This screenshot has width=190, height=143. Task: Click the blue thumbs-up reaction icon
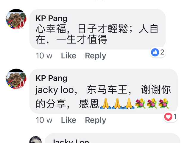click(x=155, y=52)
